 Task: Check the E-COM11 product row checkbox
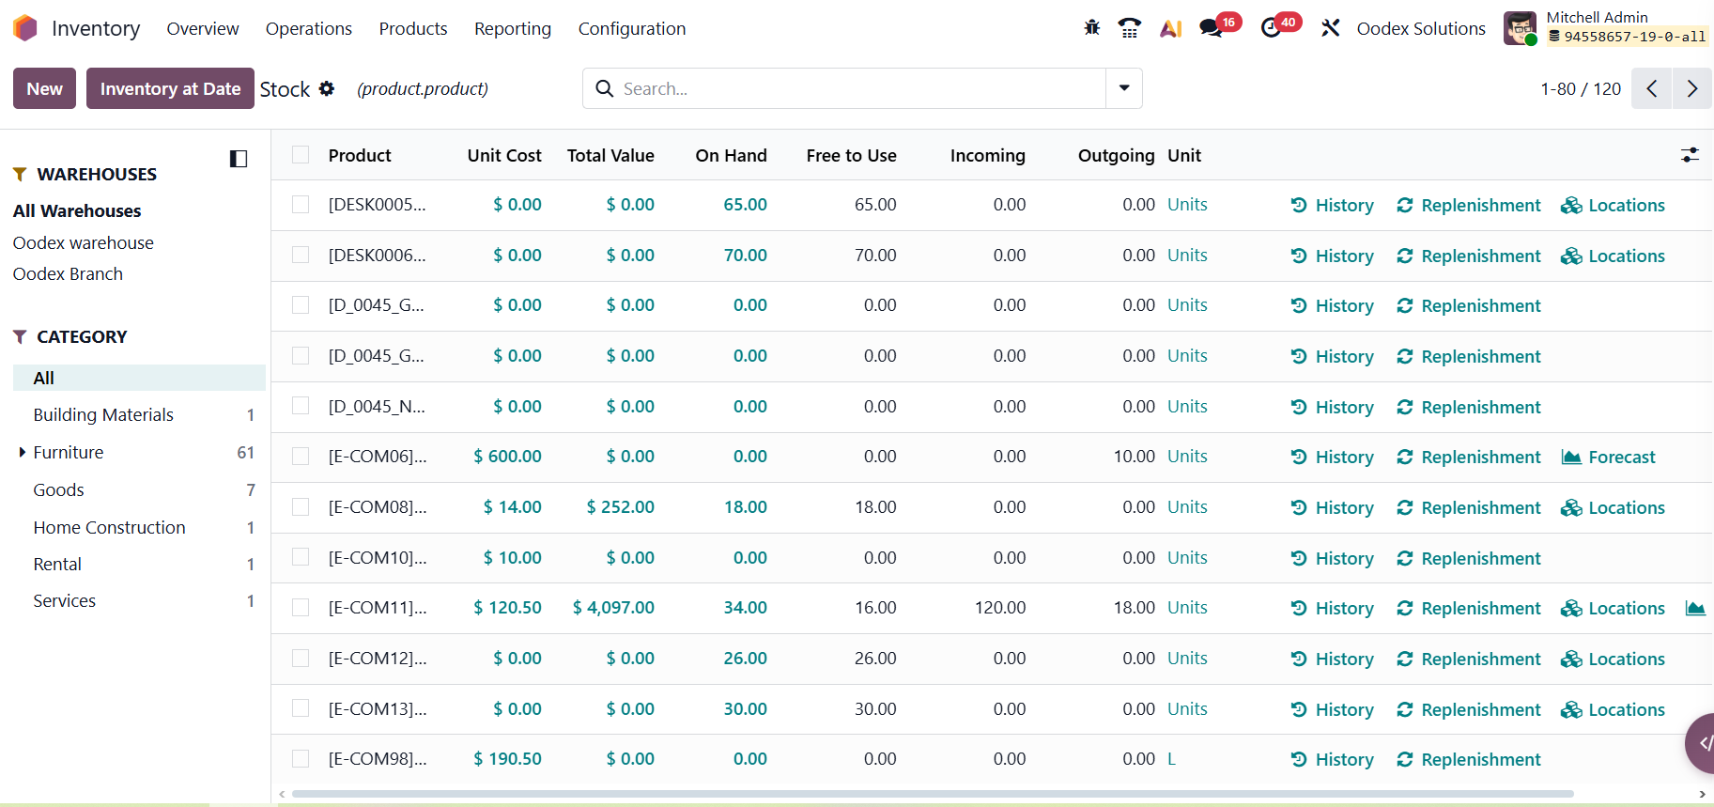click(x=301, y=608)
